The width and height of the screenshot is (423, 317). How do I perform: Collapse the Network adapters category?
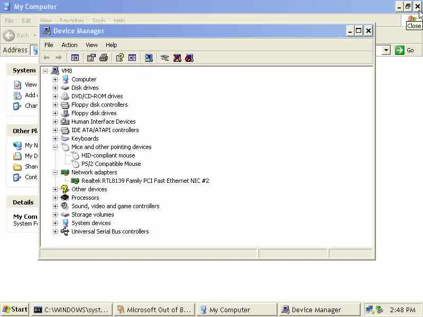(56, 173)
